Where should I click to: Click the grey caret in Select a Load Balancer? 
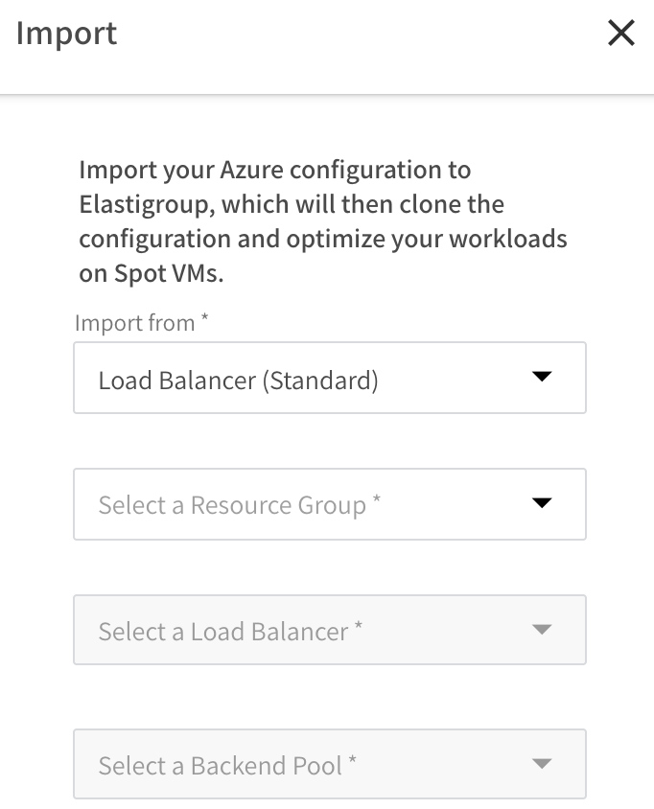[x=542, y=630]
